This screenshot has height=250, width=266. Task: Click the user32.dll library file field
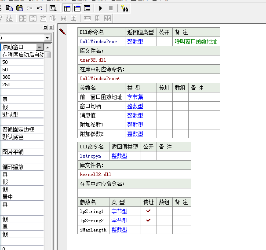tap(149, 60)
